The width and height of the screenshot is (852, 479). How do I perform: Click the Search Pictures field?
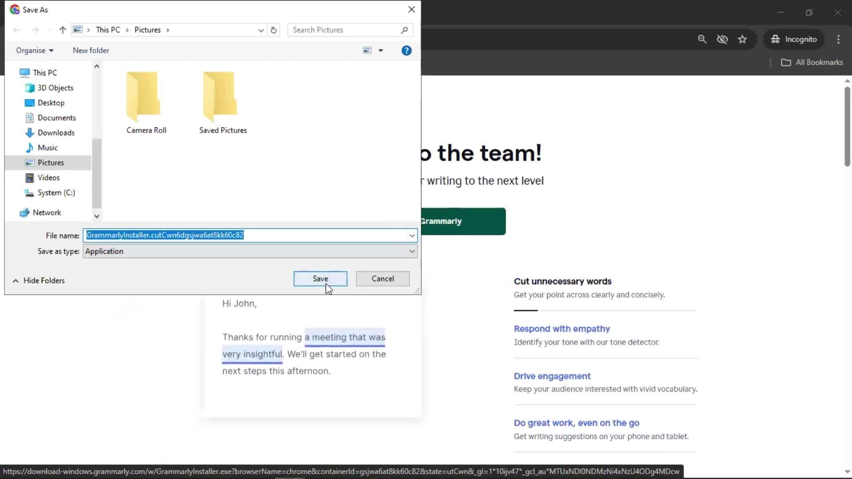[344, 30]
